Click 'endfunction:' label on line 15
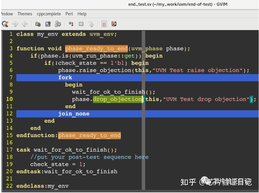This screenshot has width=259, height=193. [37, 135]
